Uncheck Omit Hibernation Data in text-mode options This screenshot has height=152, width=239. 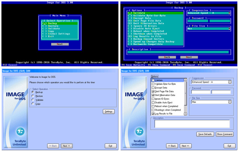click(155, 23)
